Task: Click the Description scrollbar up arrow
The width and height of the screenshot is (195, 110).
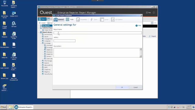Action: coord(140,49)
